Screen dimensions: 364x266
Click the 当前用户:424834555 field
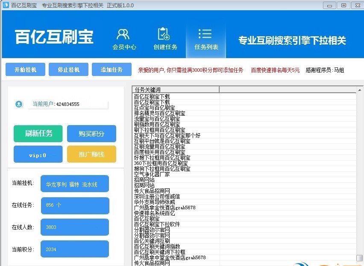[68, 104]
